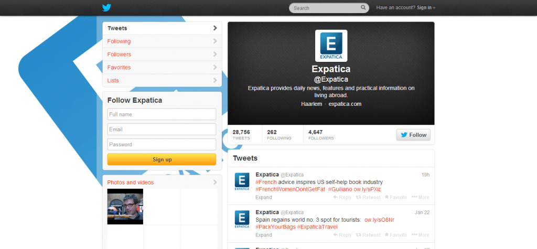This screenshot has width=537, height=249.
Task: Reply to the Spain tourists tweet
Action: 342,235
